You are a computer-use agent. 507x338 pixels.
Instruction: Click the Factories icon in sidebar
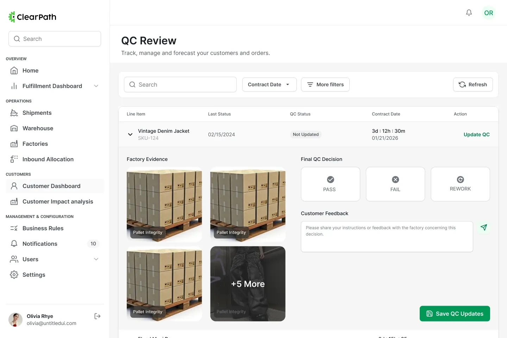click(14, 144)
